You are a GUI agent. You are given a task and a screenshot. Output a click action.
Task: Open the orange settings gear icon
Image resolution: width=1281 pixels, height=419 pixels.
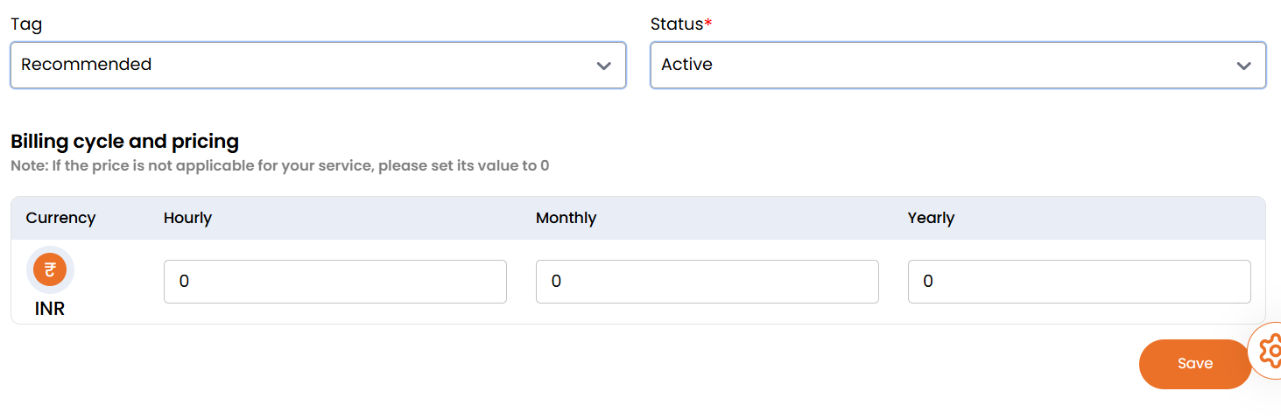coord(1270,351)
